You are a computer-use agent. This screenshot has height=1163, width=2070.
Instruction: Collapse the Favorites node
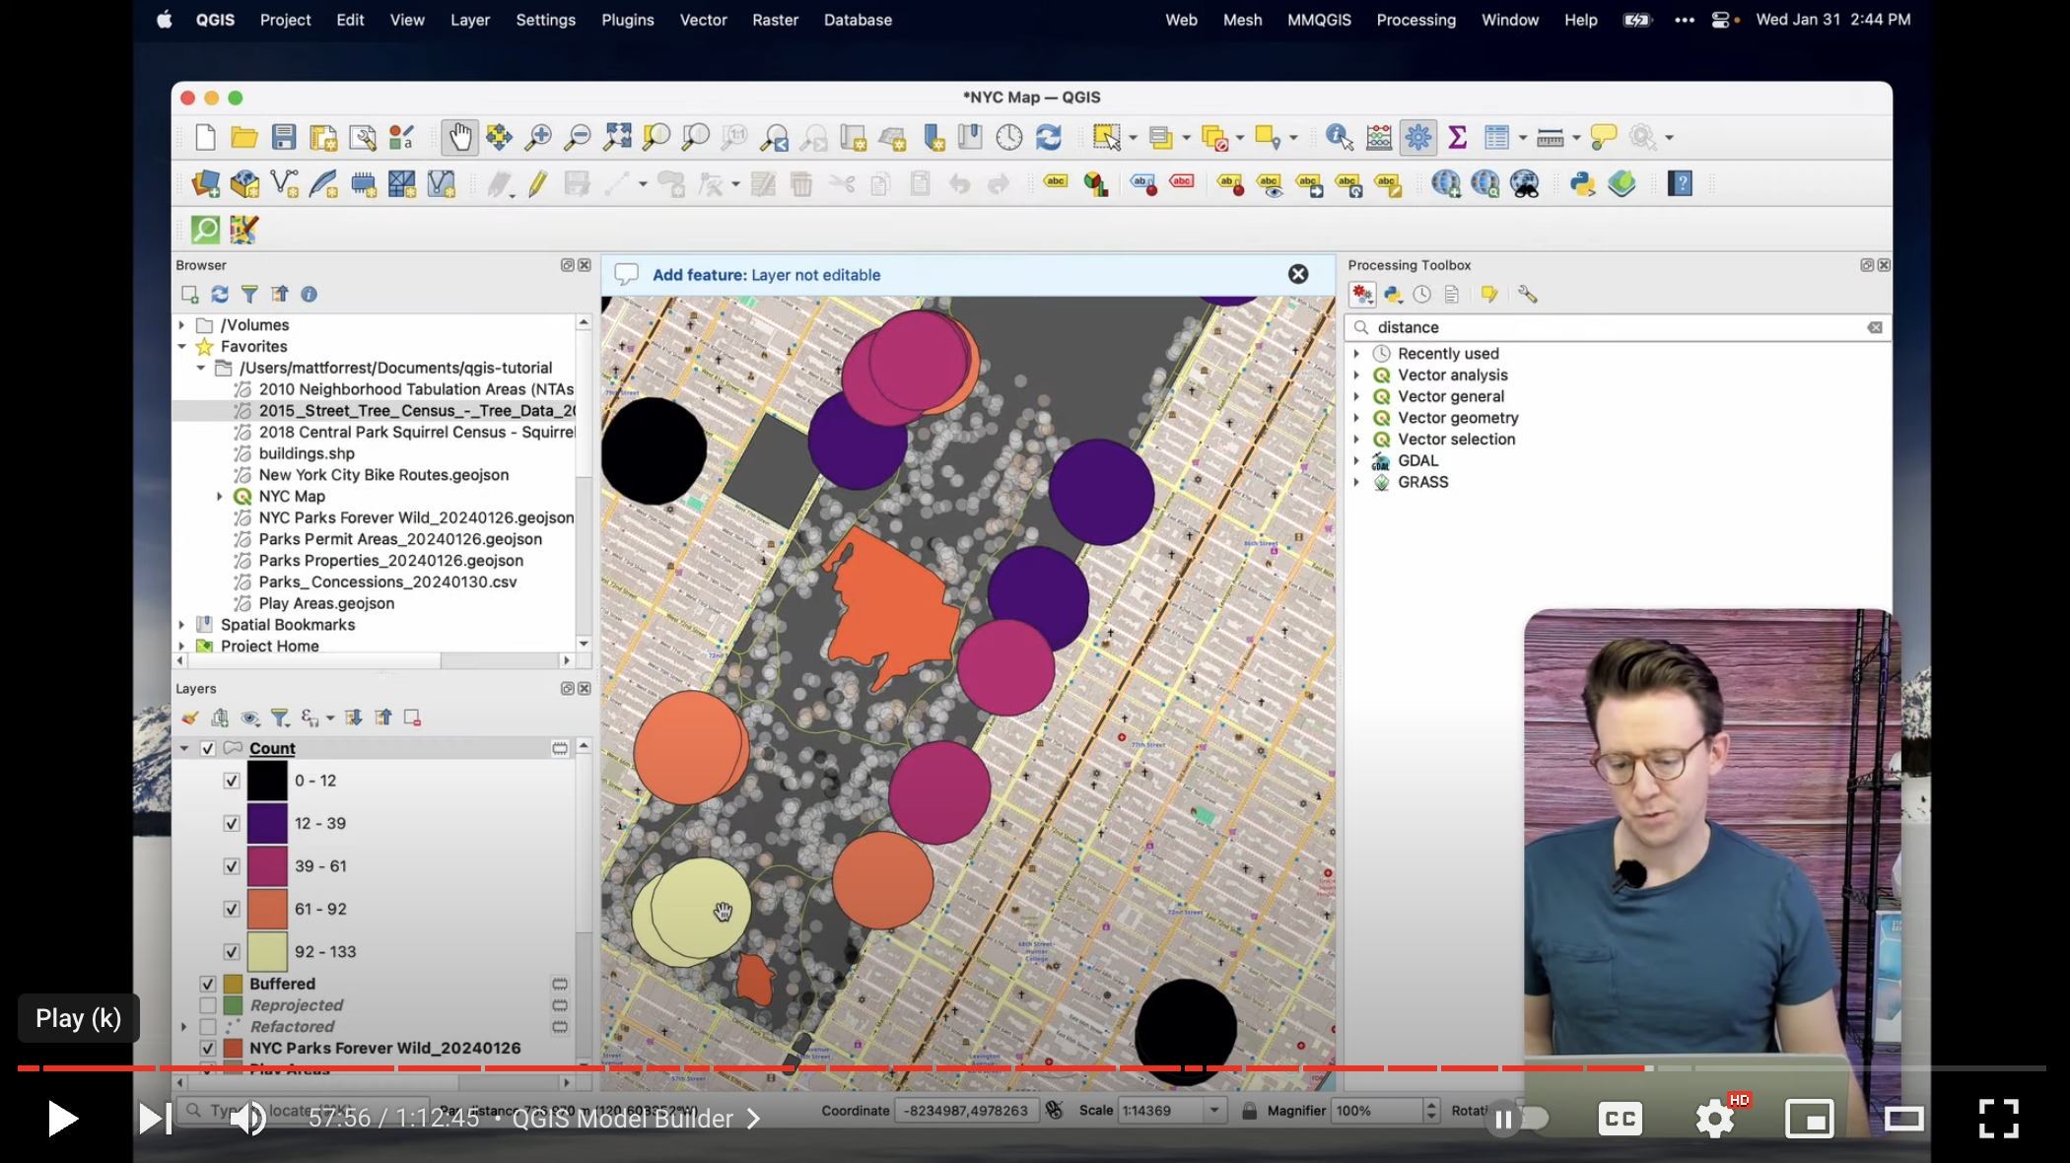tap(181, 346)
